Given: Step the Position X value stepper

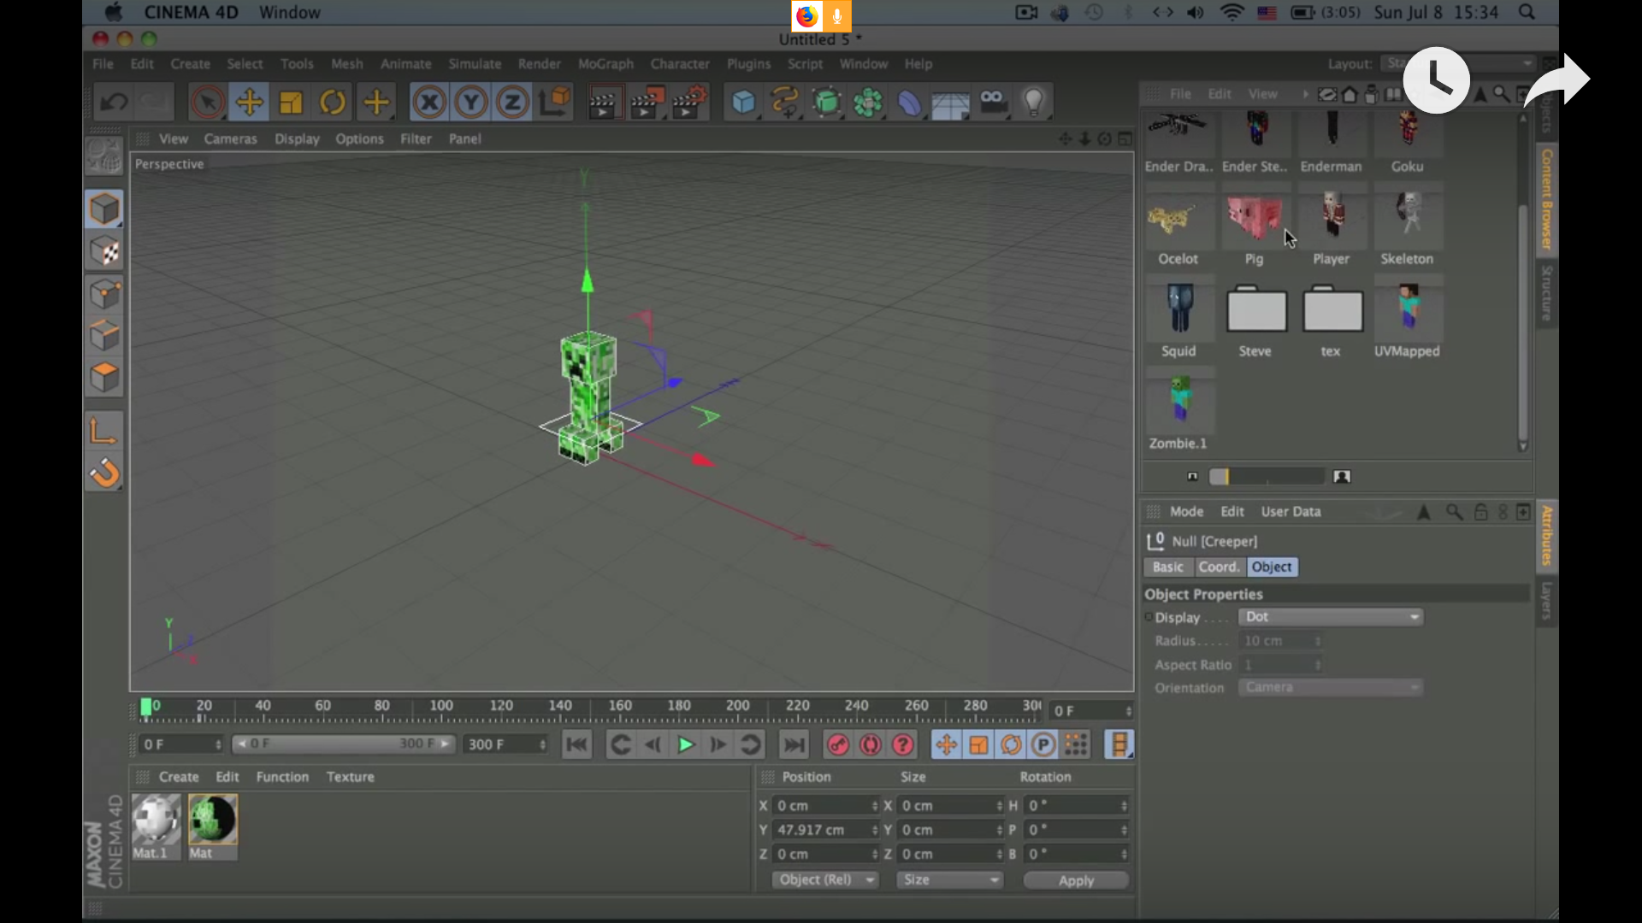Looking at the screenshot, I should pyautogui.click(x=875, y=806).
